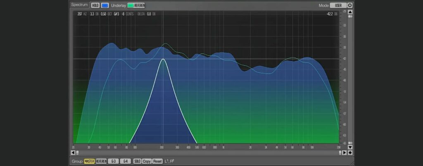Image resolution: width=423 pixels, height=166 pixels.
Task: Click the horizontal scrollbar left arrow
Action: click(73, 153)
